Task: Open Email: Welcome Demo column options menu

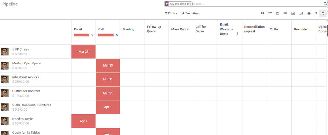Action: (237, 34)
